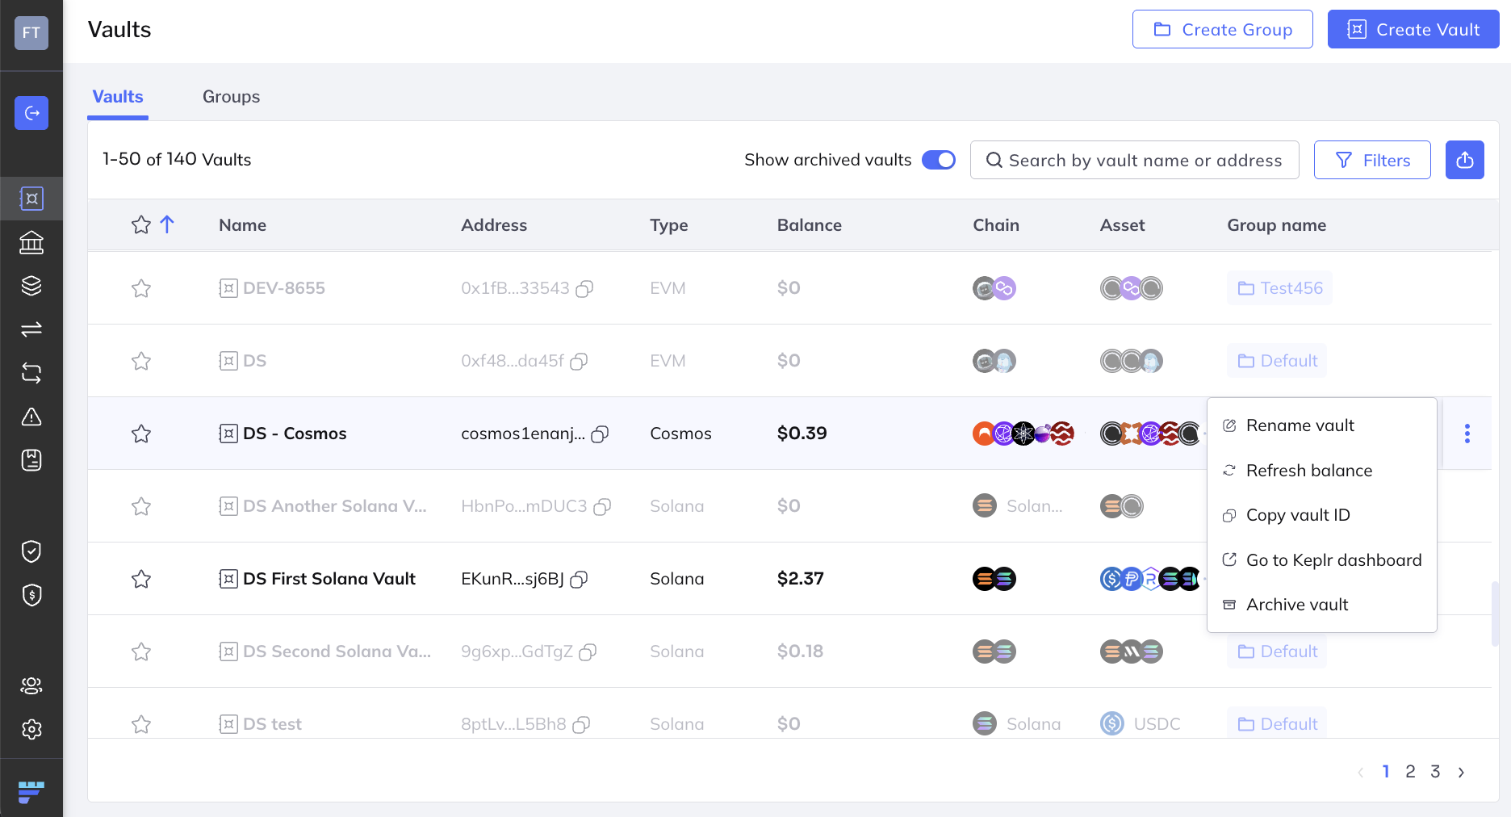Toggle the Show archived vaults switch

938,160
